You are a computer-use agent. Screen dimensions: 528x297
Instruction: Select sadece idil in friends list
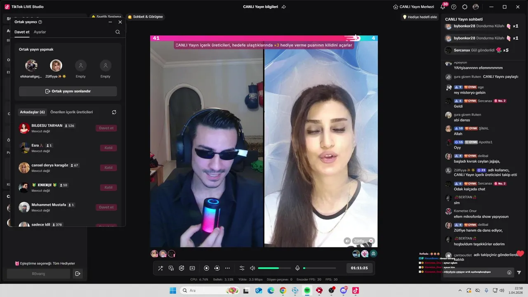[x=68, y=224]
